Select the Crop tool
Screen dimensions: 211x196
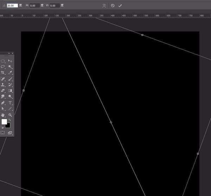coord(3,72)
